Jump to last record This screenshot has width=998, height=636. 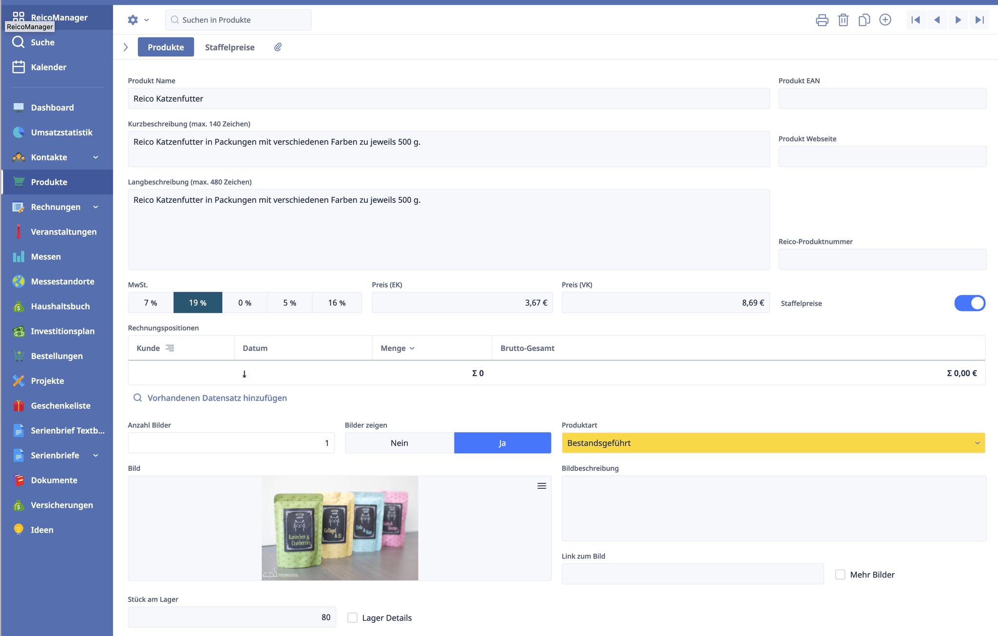pos(979,20)
